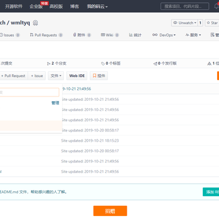Click the Star button's star icon
This screenshot has width=219, height=219.
click(208, 23)
